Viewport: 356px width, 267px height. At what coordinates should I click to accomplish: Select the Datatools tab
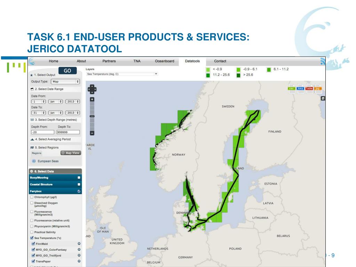click(x=192, y=61)
